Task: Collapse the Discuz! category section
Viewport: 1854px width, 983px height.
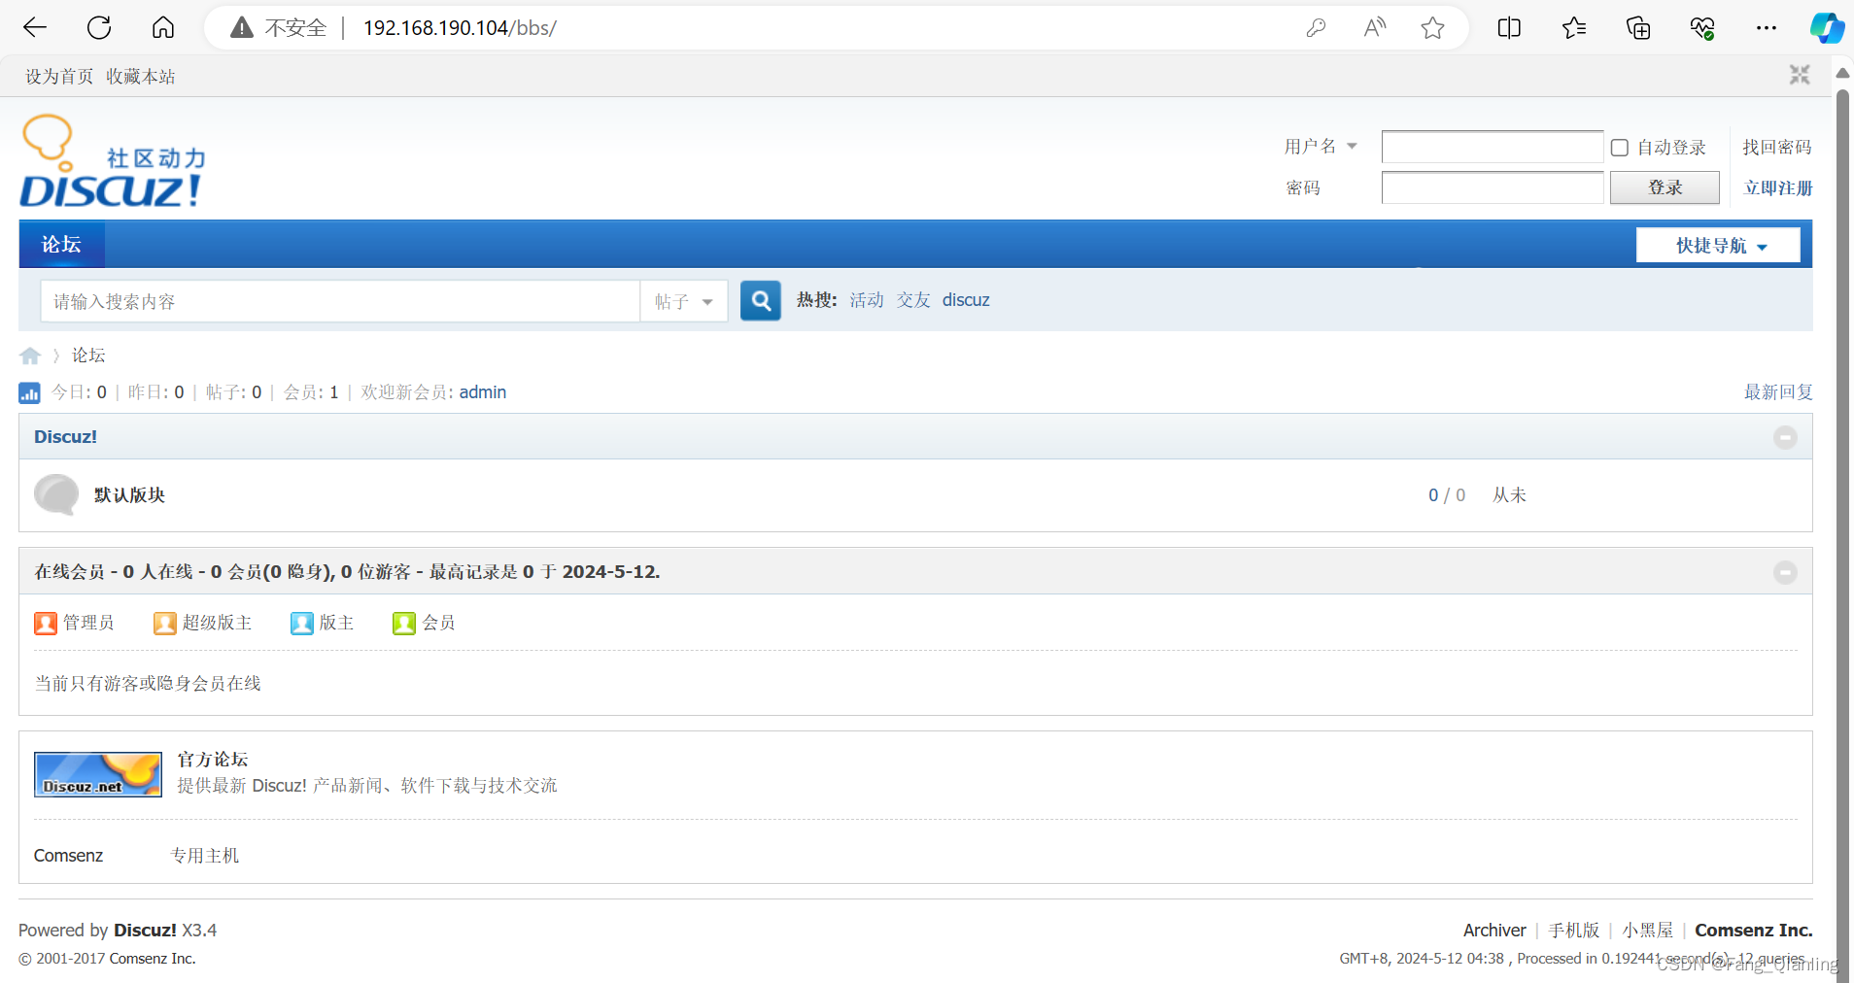Action: tap(1785, 437)
